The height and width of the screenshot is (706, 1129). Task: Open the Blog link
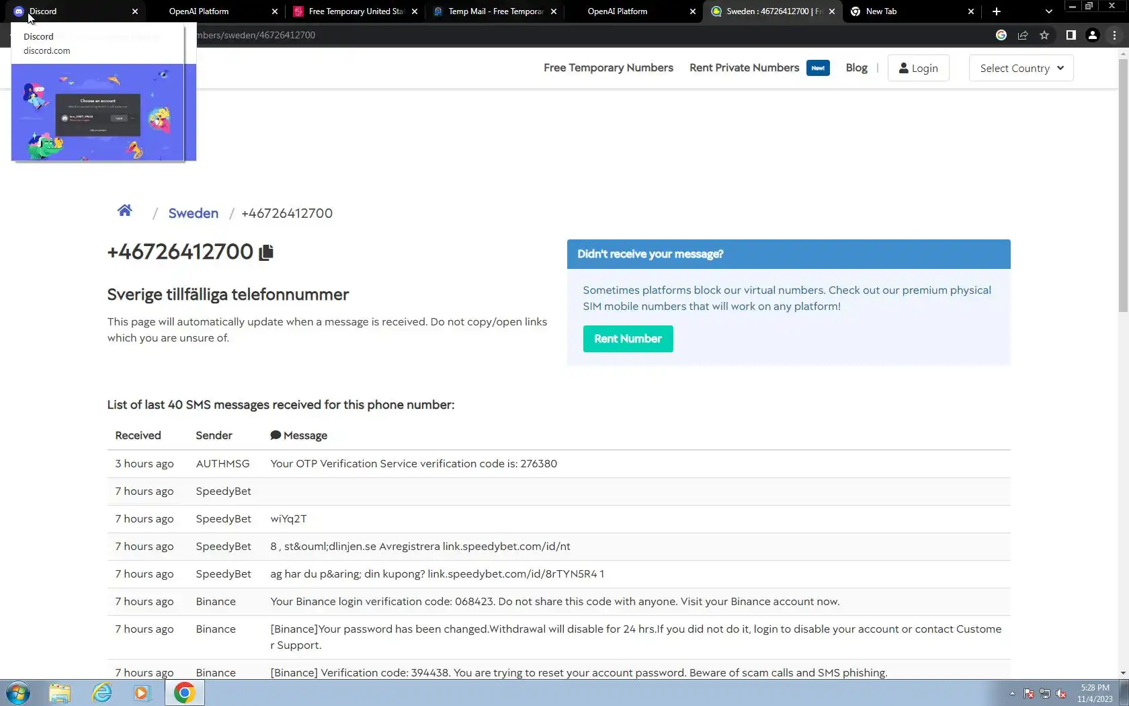(856, 68)
